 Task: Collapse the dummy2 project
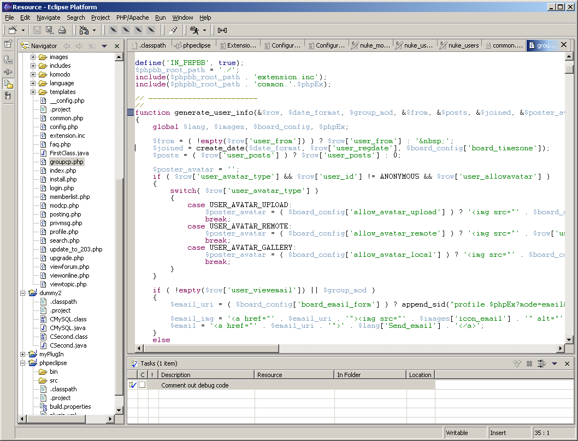(22, 293)
